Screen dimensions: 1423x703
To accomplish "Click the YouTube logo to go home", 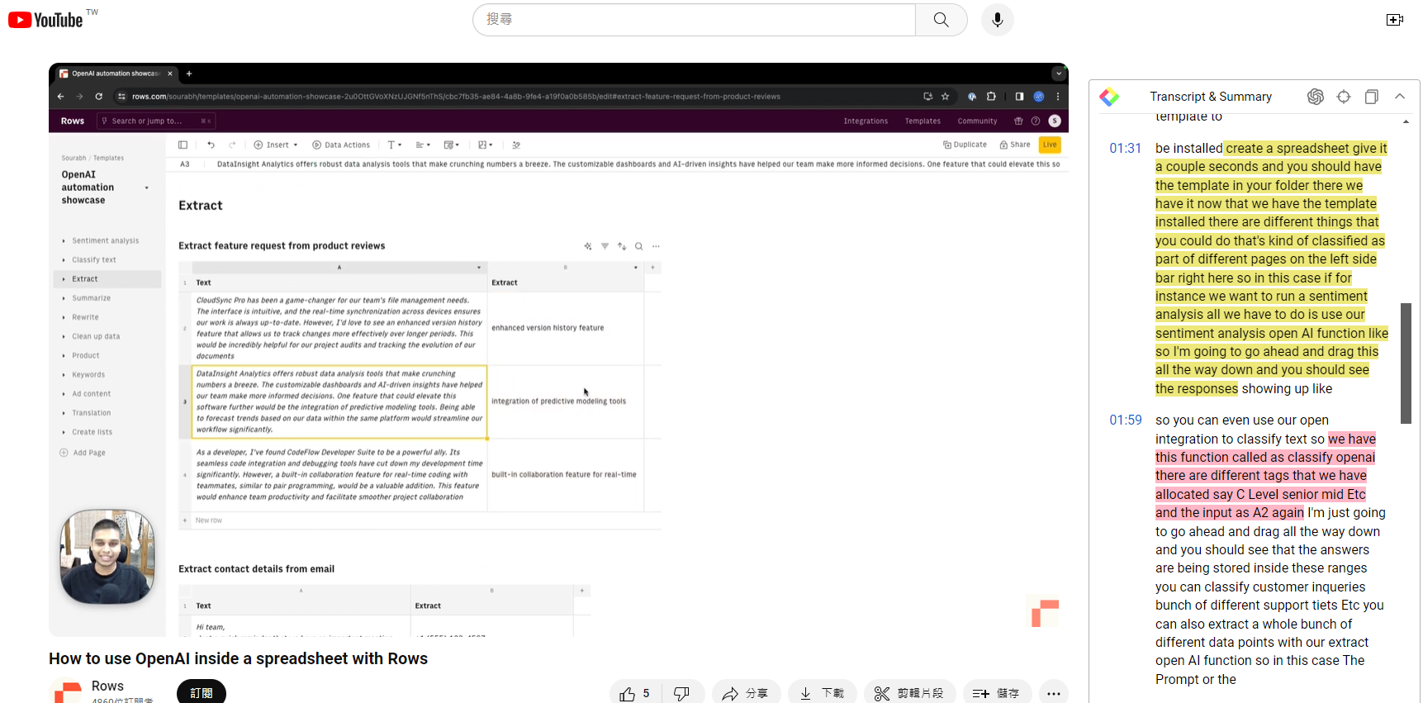I will 46,20.
